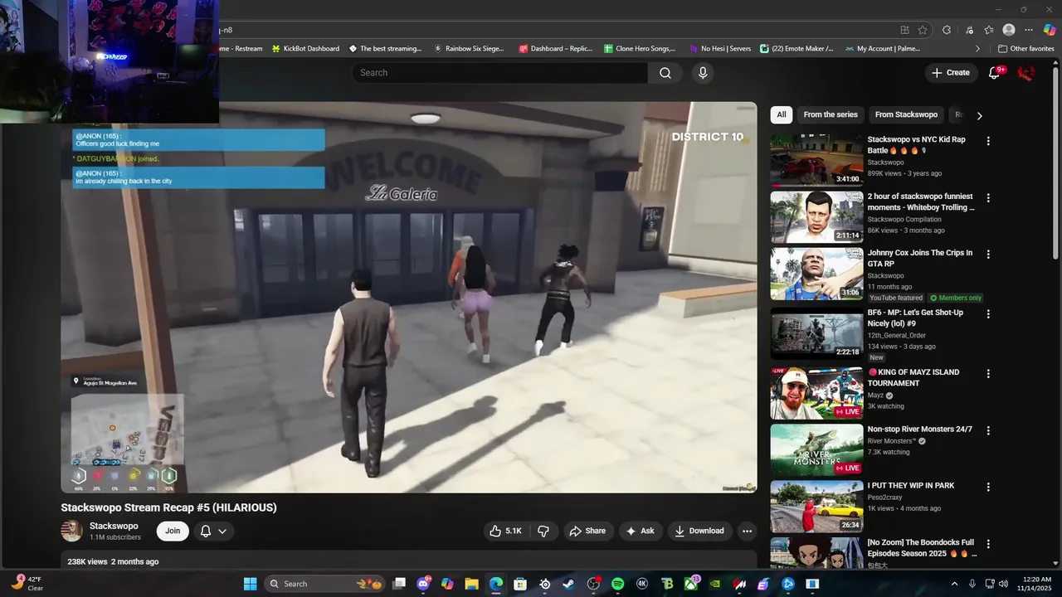Open options for KING OF MAYZ ISLAND video
Viewport: 1062px width, 597px height.
tap(988, 374)
